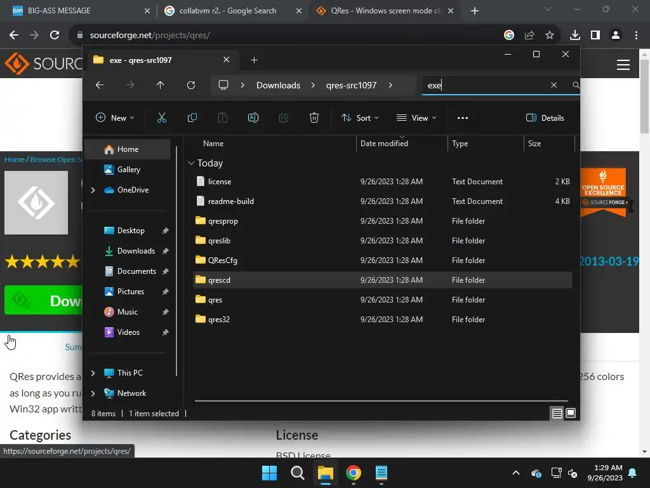Open Chrome three-dot menu
Viewport: 650px width, 488px height.
click(636, 36)
